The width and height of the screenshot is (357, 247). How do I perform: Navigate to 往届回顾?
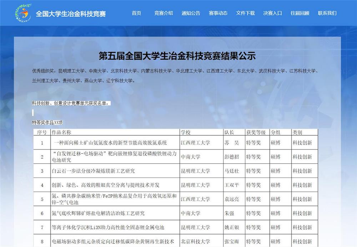[300, 13]
